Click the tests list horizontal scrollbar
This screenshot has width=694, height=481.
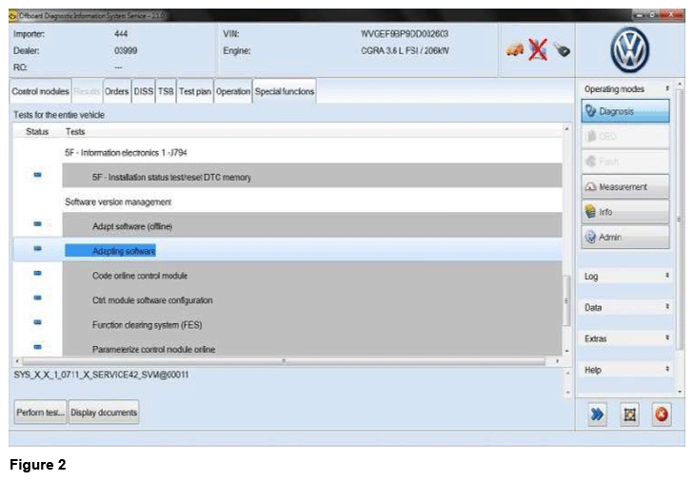284,361
